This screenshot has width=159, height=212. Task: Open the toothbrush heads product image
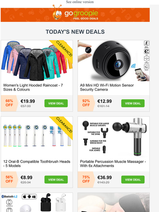37,137
